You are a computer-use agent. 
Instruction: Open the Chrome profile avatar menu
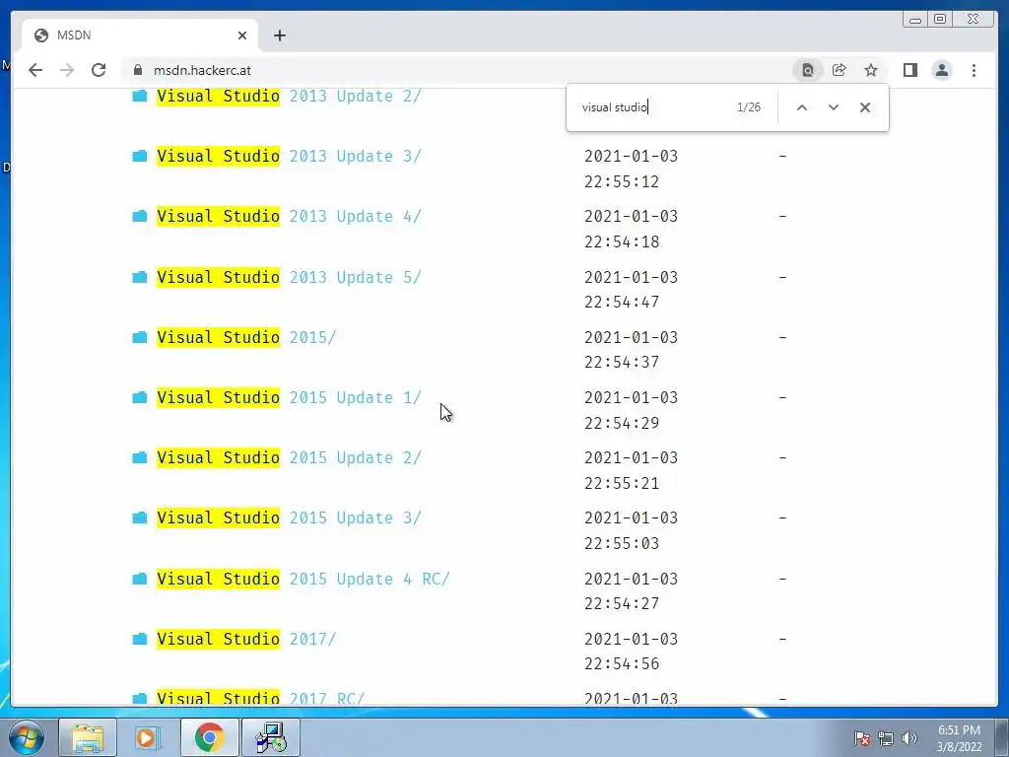coord(941,70)
